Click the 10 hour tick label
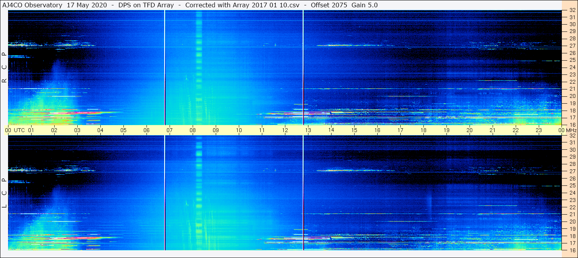578x258 pixels. pyautogui.click(x=239, y=130)
